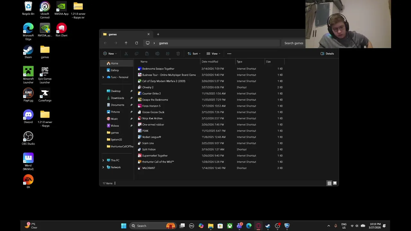
Task: Open Xbox app from the taskbar
Action: pos(230,226)
